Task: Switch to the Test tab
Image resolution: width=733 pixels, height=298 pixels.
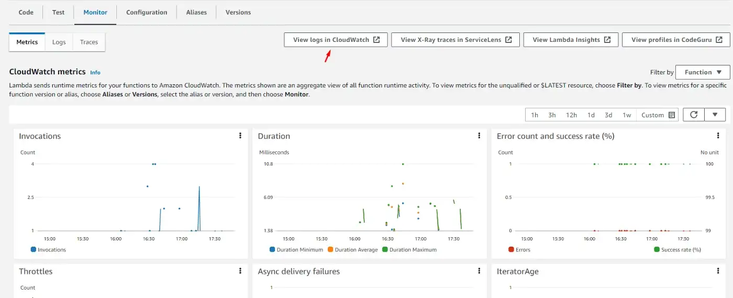Action: pos(59,12)
